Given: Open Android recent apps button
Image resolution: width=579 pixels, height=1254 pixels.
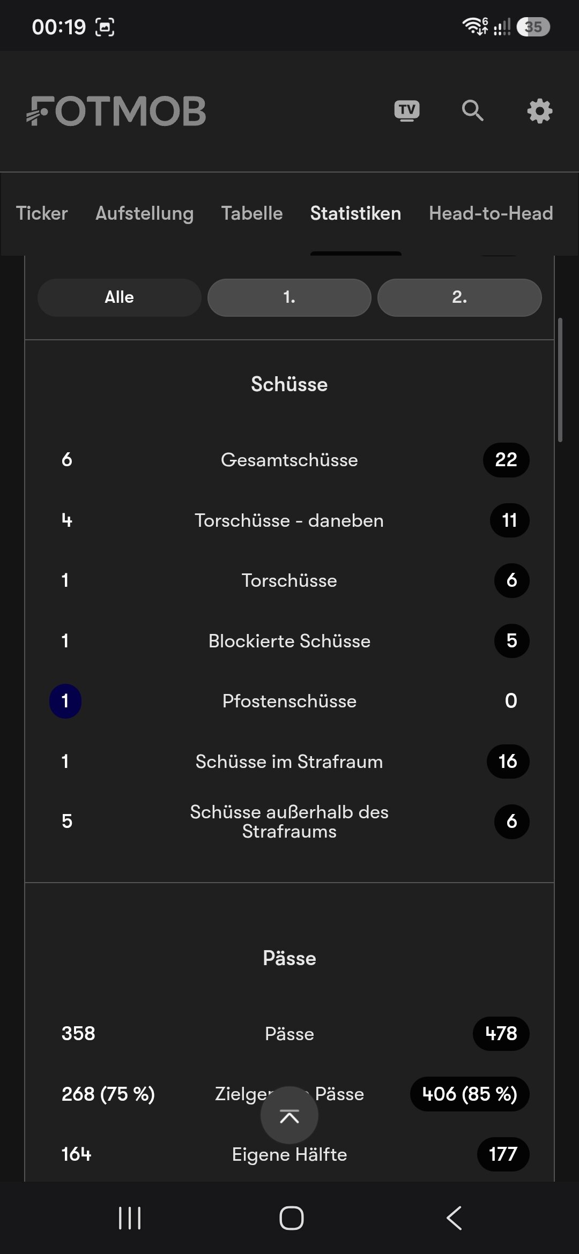Looking at the screenshot, I should (130, 1218).
